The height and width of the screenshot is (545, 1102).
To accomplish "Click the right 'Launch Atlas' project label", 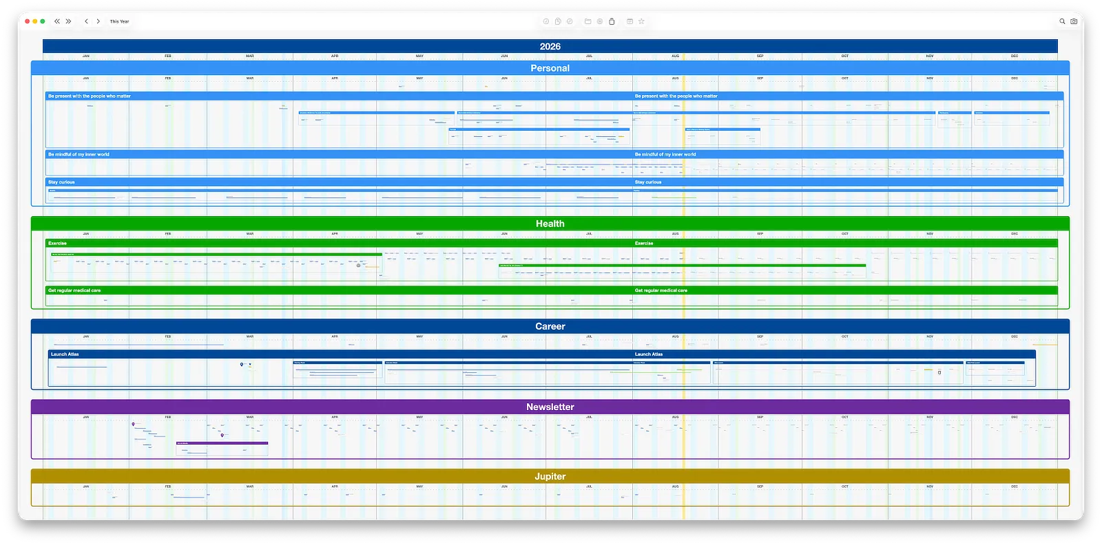I will tap(649, 354).
